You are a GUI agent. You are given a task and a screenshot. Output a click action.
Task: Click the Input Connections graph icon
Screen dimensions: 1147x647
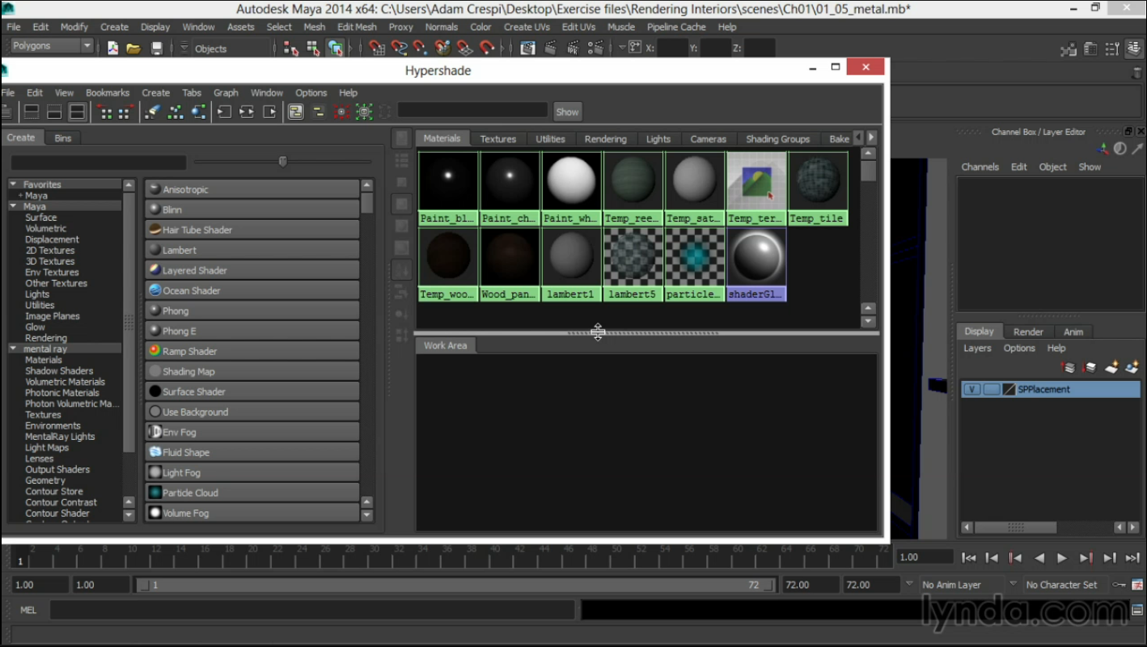tap(224, 112)
